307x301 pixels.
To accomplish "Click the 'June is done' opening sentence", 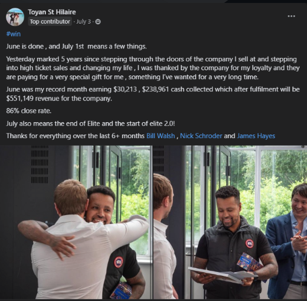I will (76, 47).
